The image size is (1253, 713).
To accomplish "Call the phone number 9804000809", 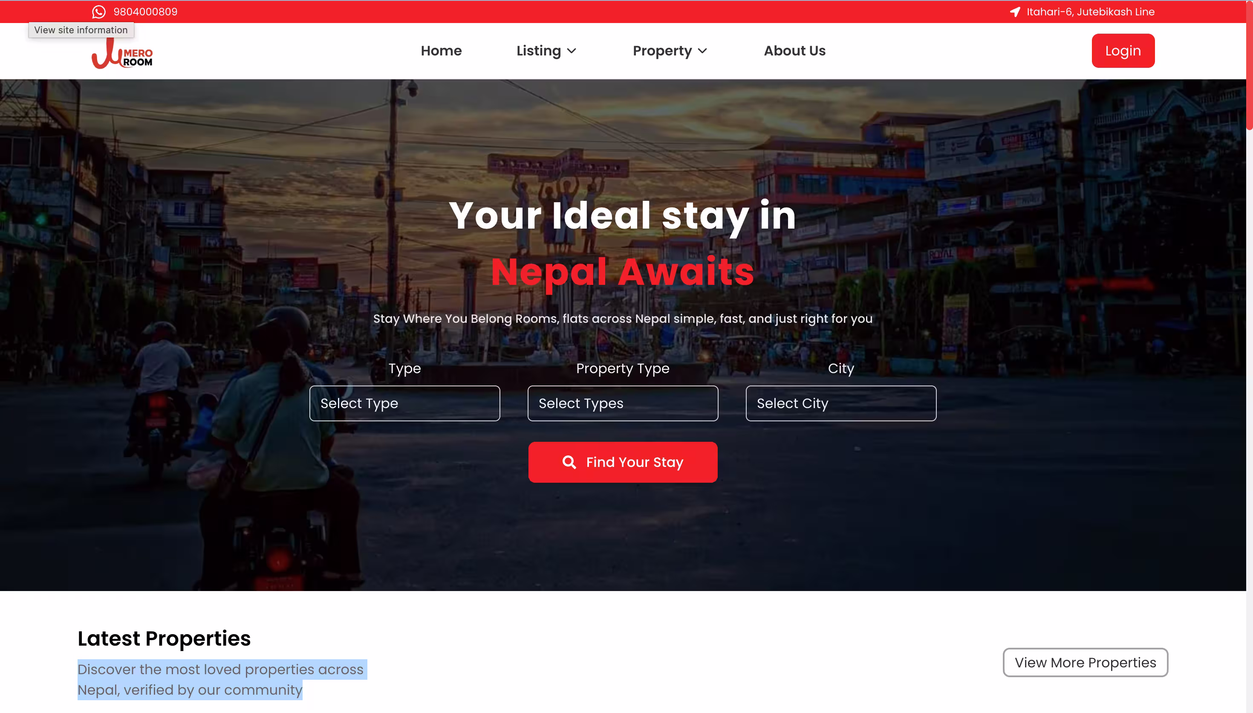I will point(145,12).
